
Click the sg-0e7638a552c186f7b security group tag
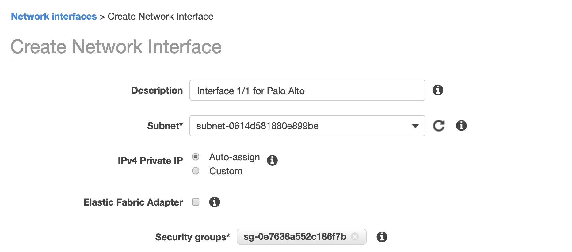coord(294,237)
